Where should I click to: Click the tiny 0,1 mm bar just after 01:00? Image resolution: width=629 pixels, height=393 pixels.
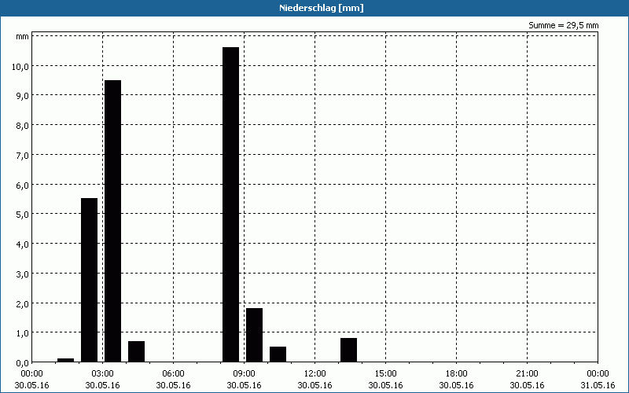click(x=66, y=360)
